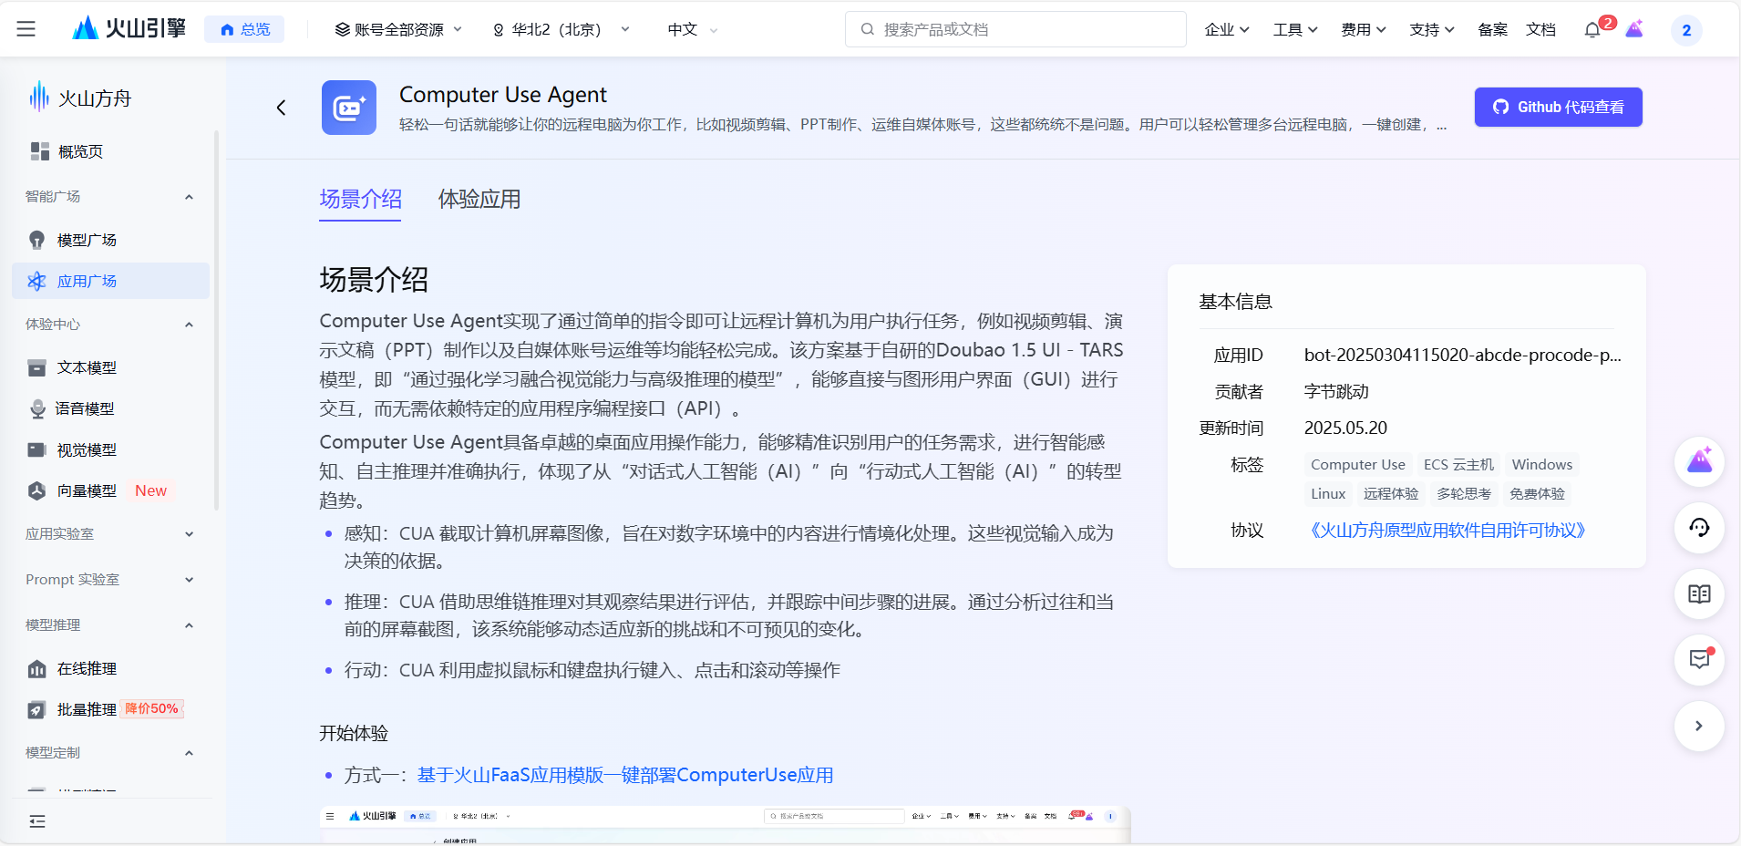
Task: Click the 视觉模型 icon in sidebar
Action: click(x=36, y=449)
